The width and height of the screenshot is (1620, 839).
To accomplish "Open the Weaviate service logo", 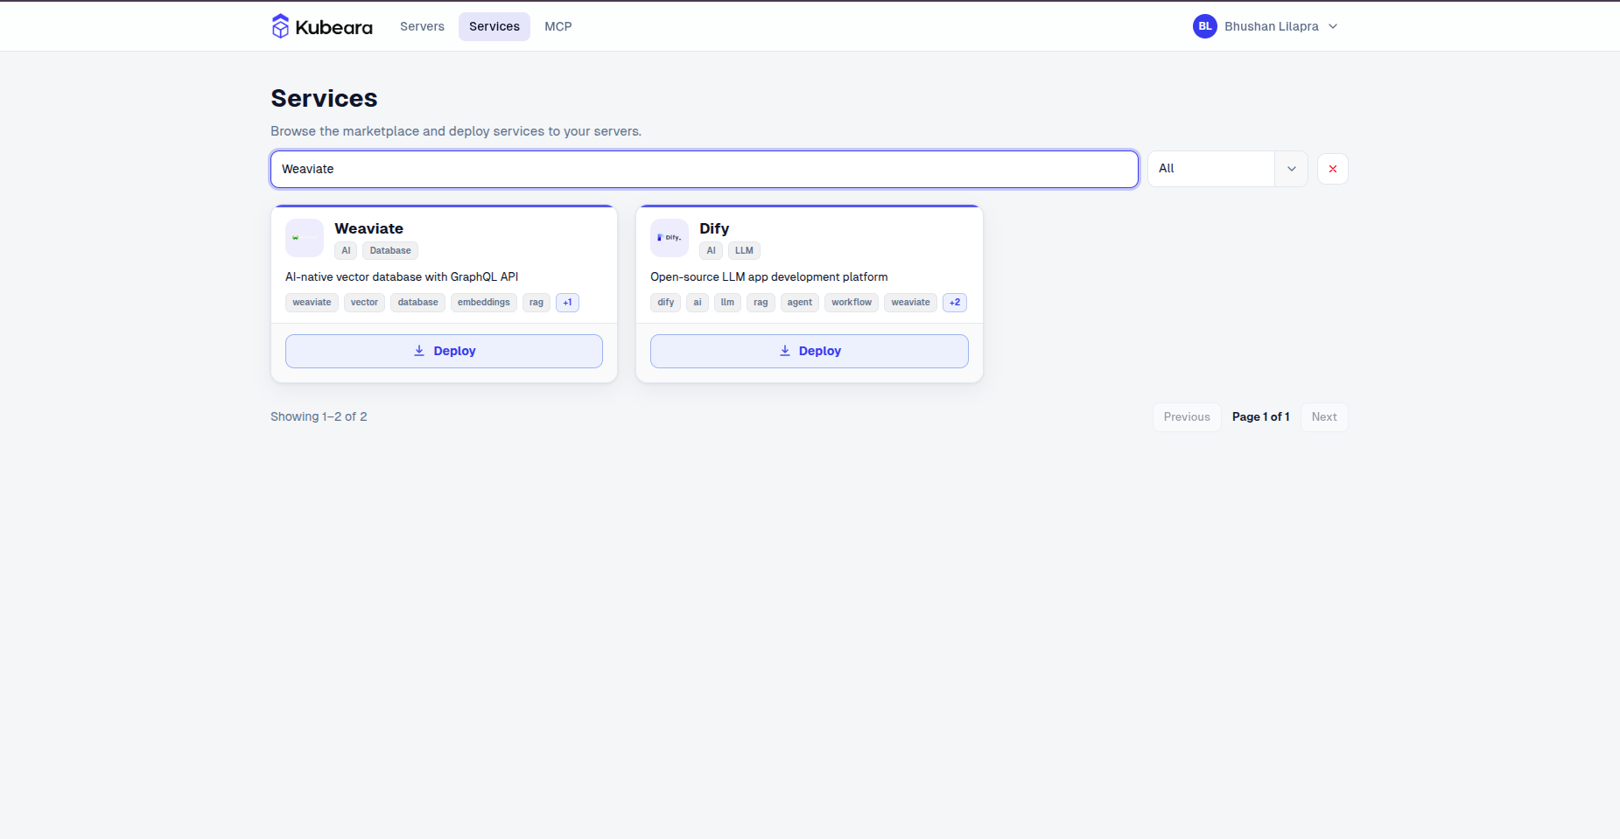I will (x=305, y=238).
